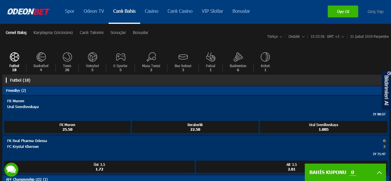This screenshot has height=181, width=391.
Task: Open the GMT +3 timezone dropdown
Action: point(335,37)
